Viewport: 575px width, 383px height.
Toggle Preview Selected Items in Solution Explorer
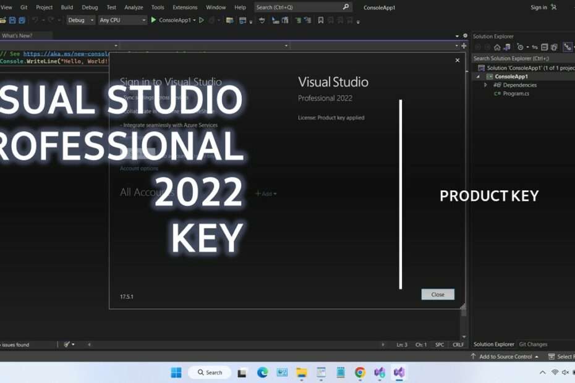[567, 47]
